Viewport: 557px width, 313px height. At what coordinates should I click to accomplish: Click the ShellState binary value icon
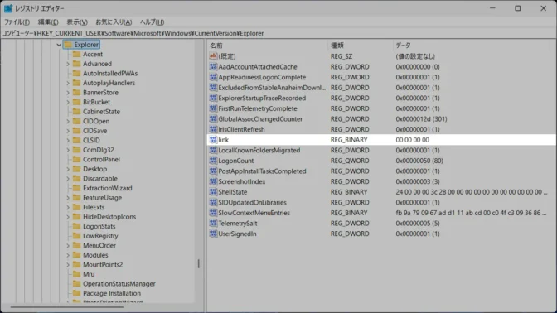tap(213, 192)
